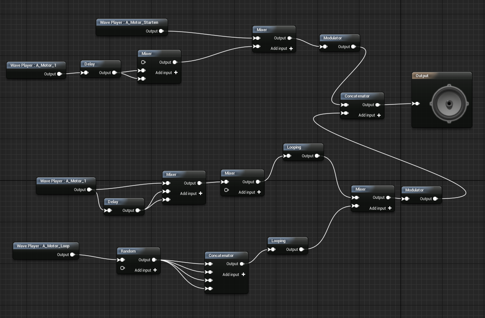Click the upper Modulator's Output pin
Viewport: 485px width, 318px height.
pyautogui.click(x=353, y=47)
